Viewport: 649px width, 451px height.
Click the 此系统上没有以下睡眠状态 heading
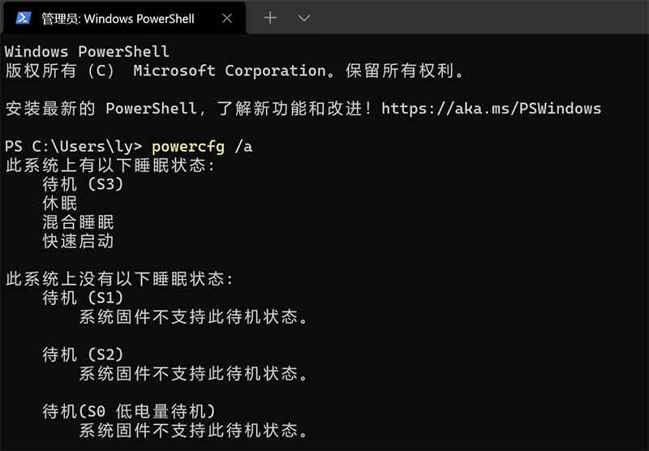[x=119, y=279]
